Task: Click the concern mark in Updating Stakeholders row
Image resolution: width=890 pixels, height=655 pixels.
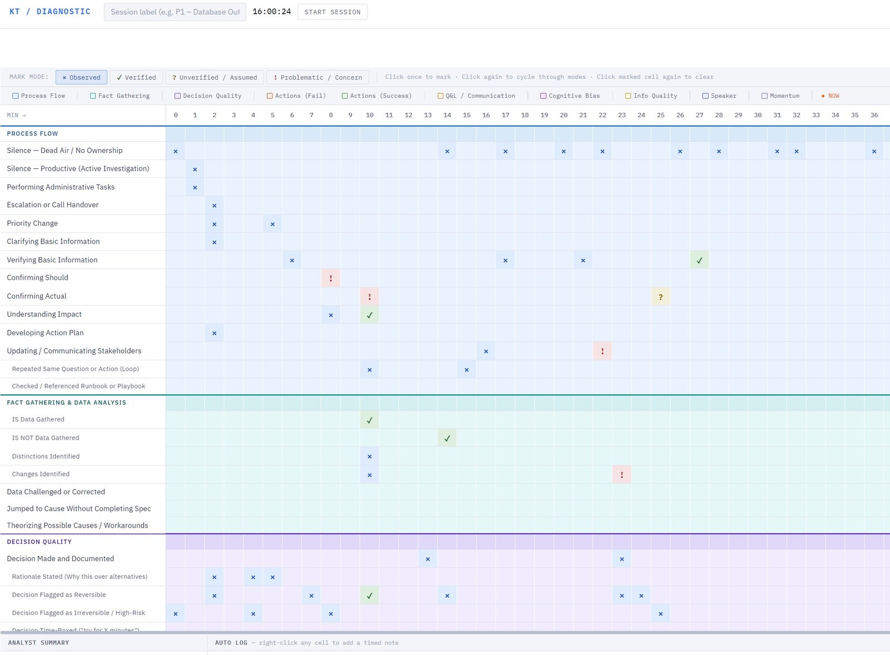Action: 602,351
